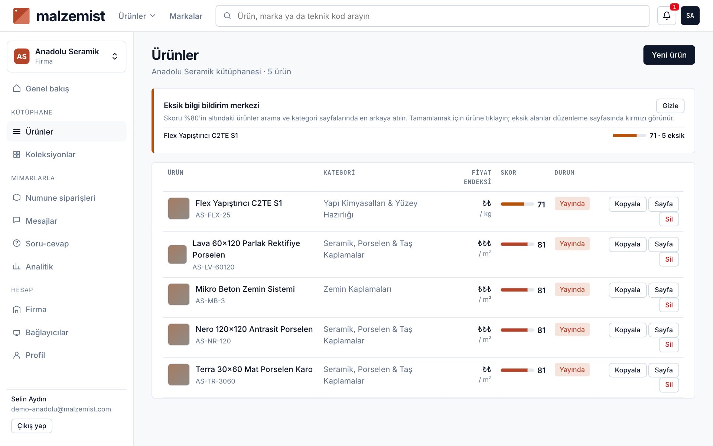Image resolution: width=713 pixels, height=446 pixels.
Task: Click Kopyala for Nero 120×120 Antrasit Porselen
Action: (x=627, y=330)
